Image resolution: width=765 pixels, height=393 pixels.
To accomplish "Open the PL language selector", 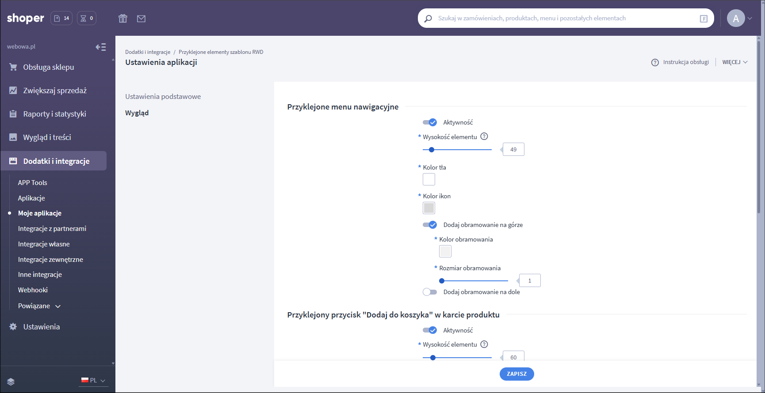I will click(x=93, y=380).
